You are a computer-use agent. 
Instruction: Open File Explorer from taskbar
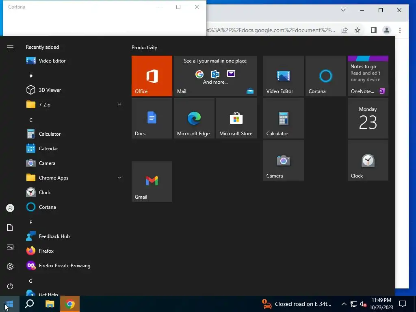[50, 304]
